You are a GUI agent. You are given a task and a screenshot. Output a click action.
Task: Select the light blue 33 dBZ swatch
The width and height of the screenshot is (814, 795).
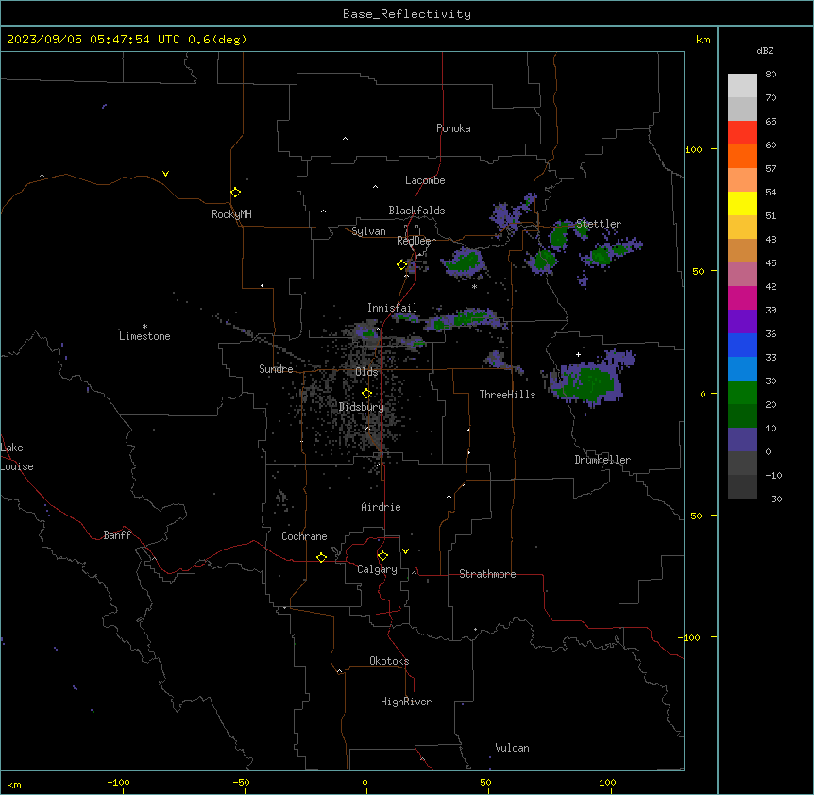[x=742, y=369]
